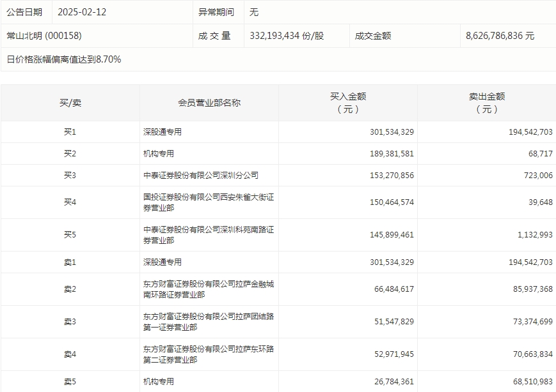Image resolution: width=556 pixels, height=392 pixels.
Task: Open 深股通专用 in the 买1 row
Action: click(163, 132)
